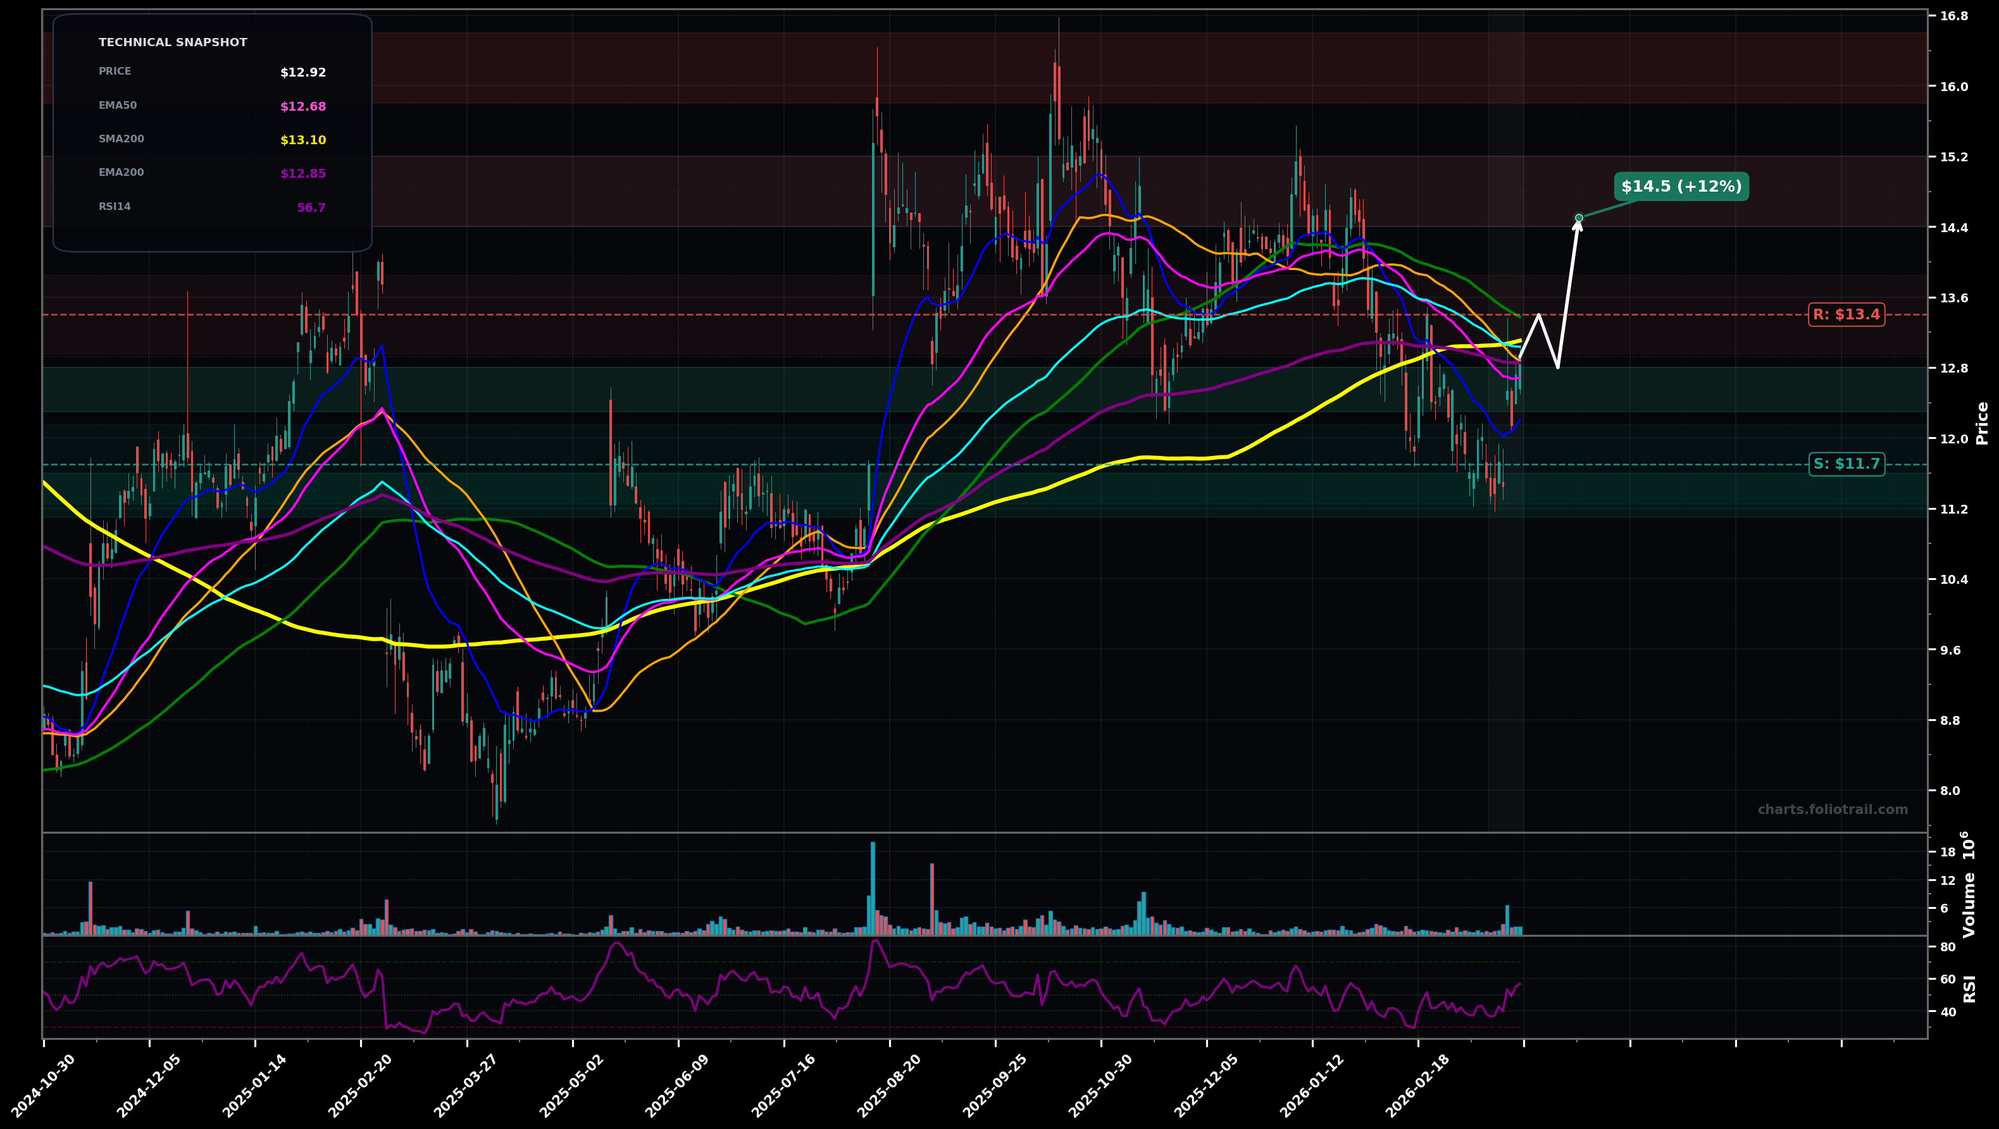1999x1129 pixels.
Task: Click the charts.foliotrail.com watermark
Action: pyautogui.click(x=1832, y=810)
